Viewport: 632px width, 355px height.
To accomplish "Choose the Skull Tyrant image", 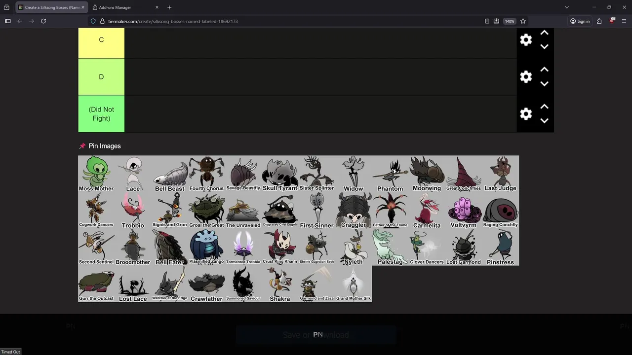I will (280, 174).
